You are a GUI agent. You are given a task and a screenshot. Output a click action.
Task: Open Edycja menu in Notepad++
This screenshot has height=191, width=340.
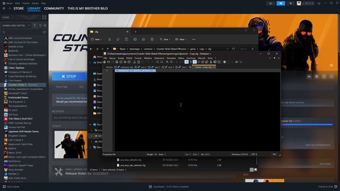coord(112,58)
